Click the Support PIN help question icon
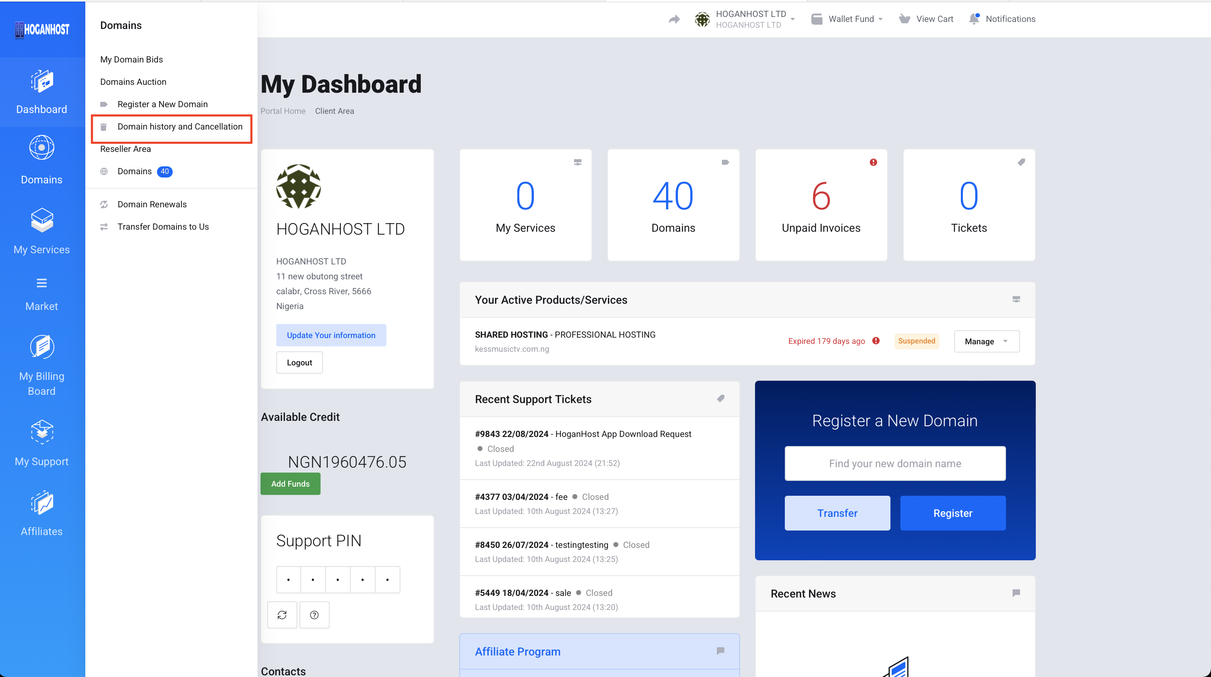Viewport: 1211px width, 677px height. point(314,615)
